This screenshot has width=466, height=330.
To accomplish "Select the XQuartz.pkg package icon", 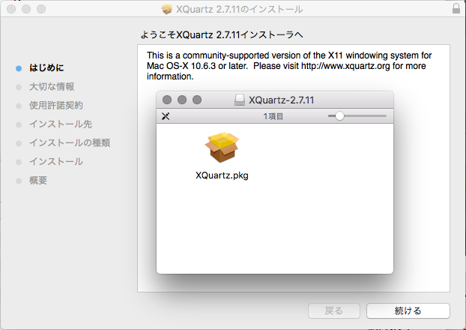I will [221, 148].
